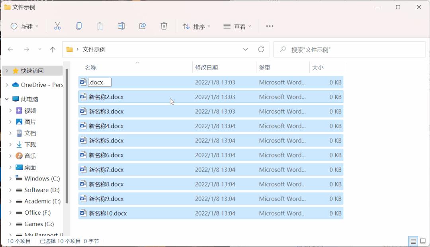Go back using the back arrow

(10, 49)
